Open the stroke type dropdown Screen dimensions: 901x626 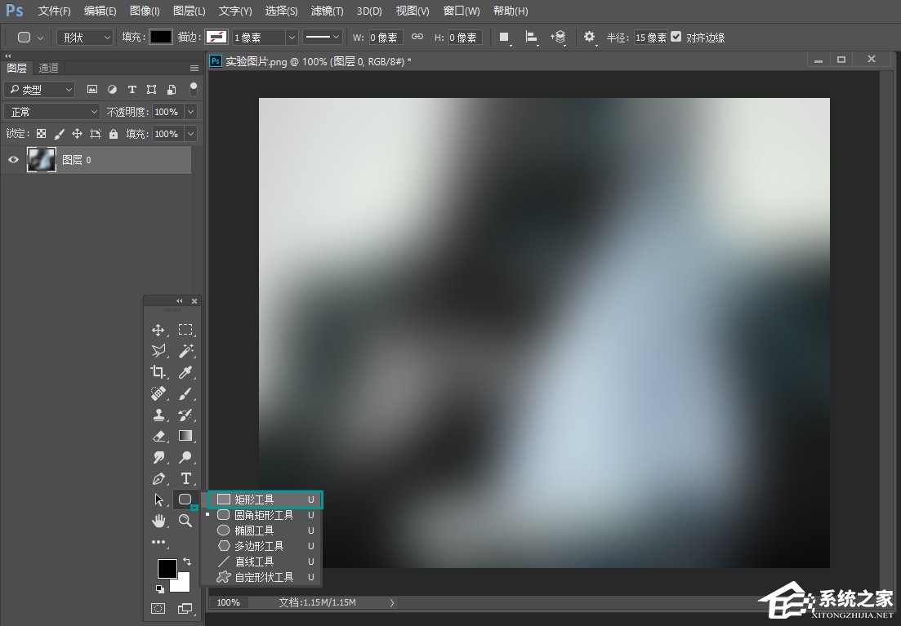click(x=322, y=37)
